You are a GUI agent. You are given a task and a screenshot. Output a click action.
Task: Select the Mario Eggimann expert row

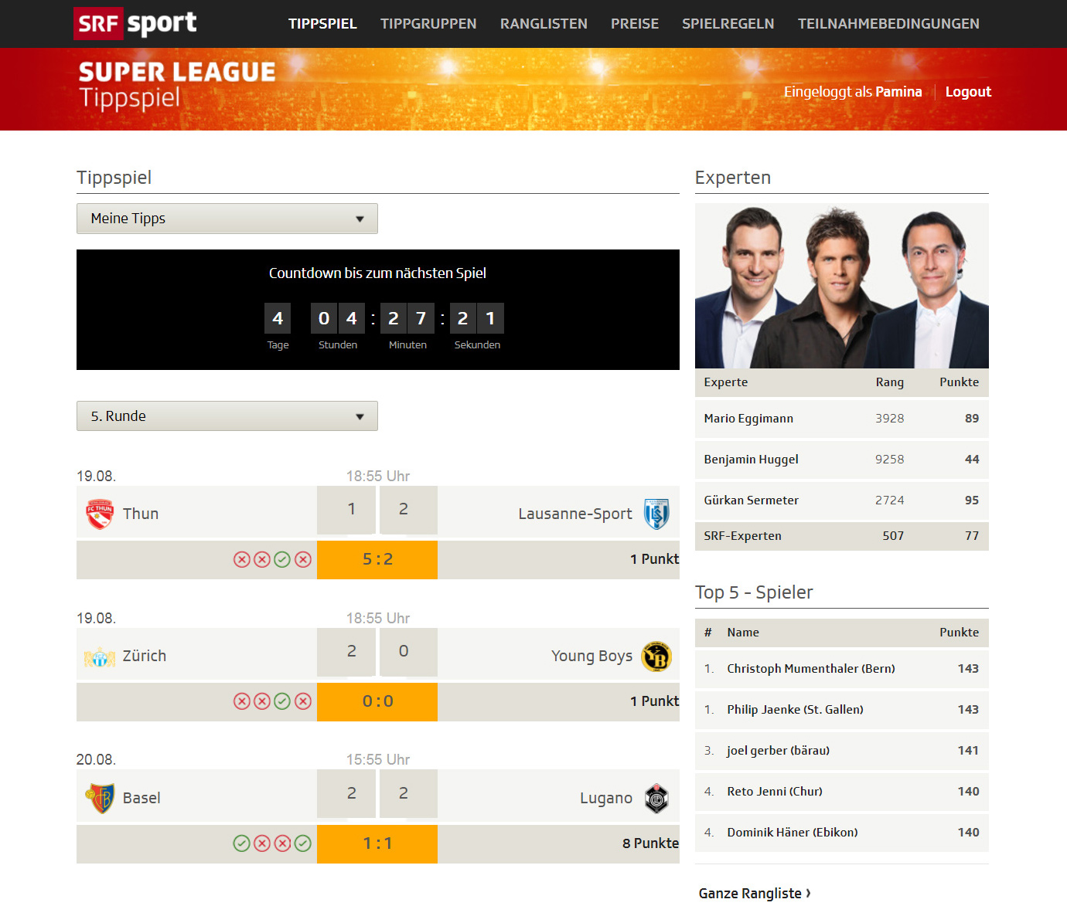click(x=842, y=419)
